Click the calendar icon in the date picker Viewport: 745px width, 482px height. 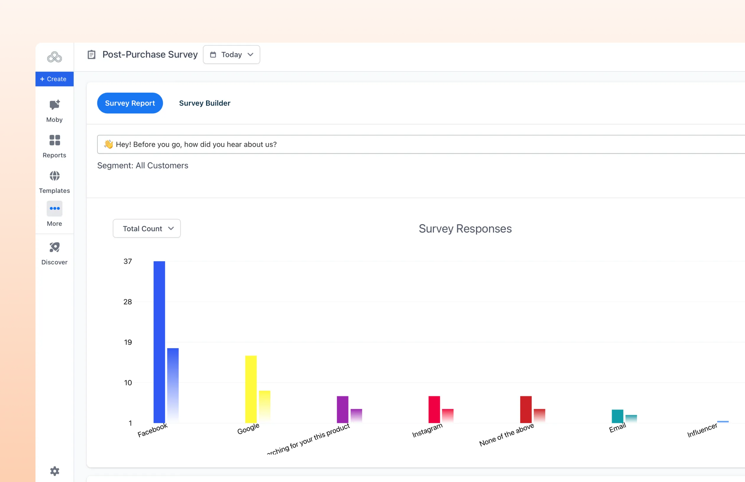pyautogui.click(x=213, y=55)
